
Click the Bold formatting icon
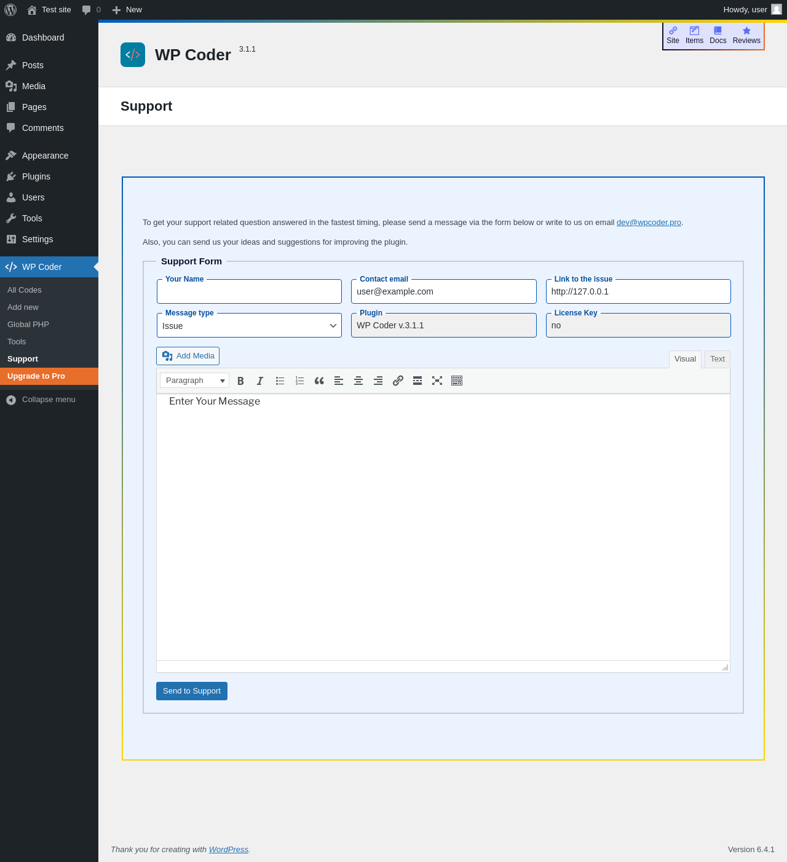240,381
